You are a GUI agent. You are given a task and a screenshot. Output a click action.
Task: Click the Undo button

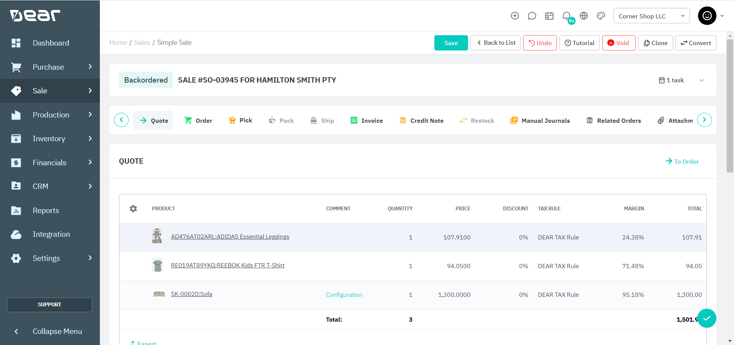point(540,43)
